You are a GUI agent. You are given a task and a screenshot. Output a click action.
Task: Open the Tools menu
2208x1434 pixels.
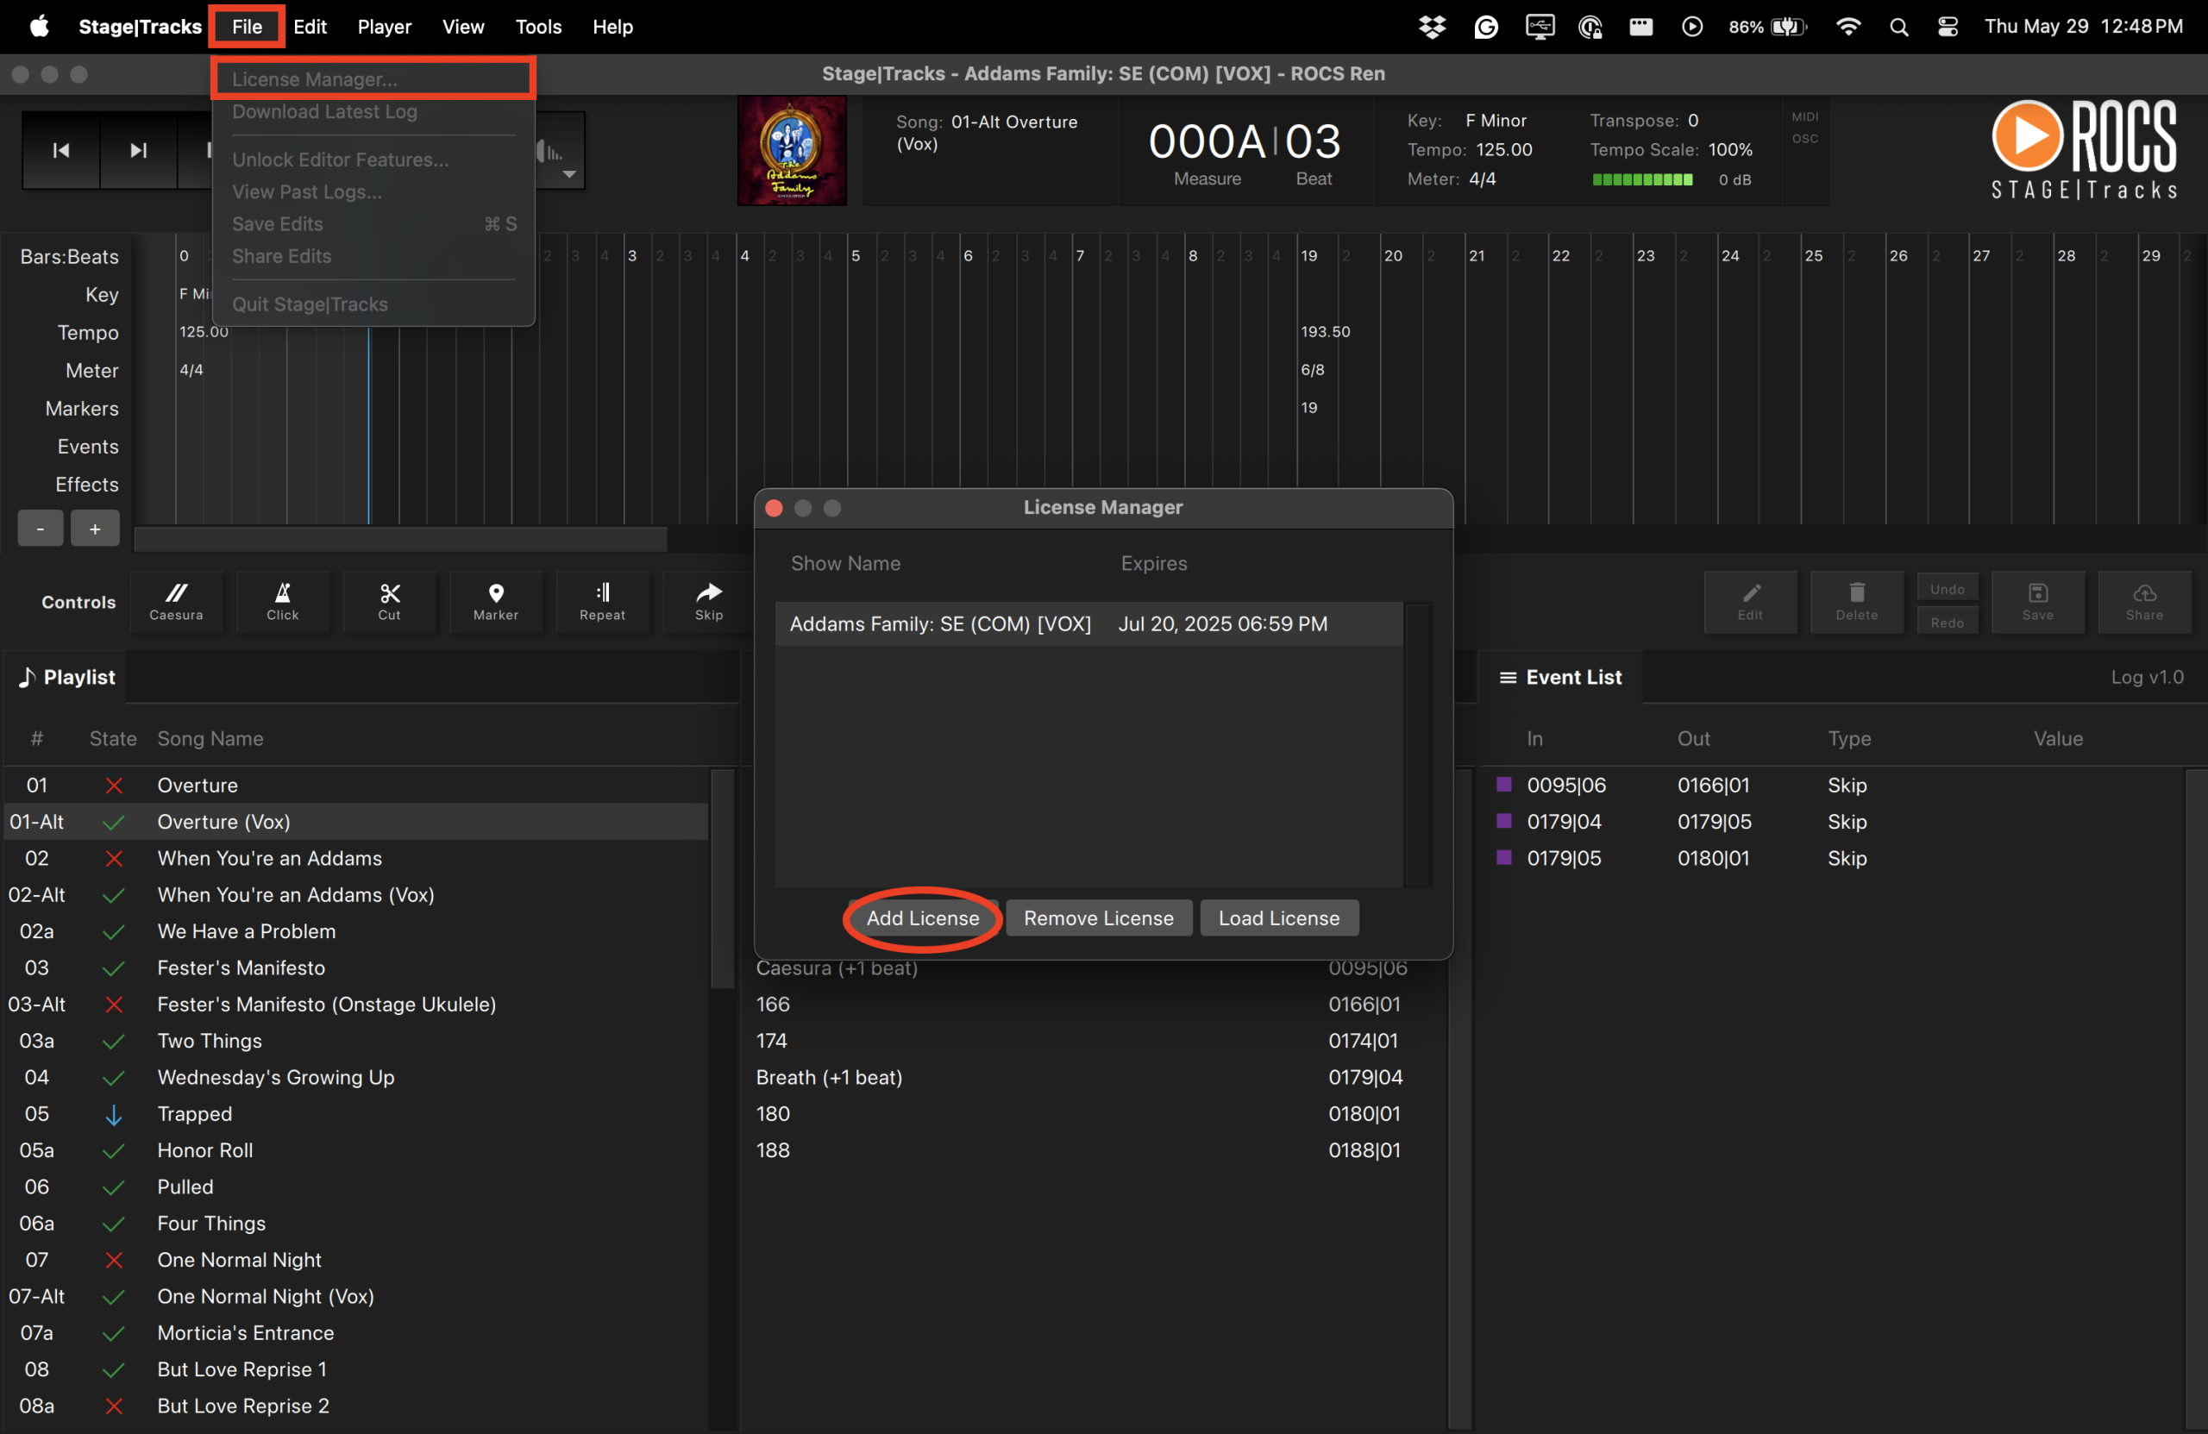coord(539,26)
